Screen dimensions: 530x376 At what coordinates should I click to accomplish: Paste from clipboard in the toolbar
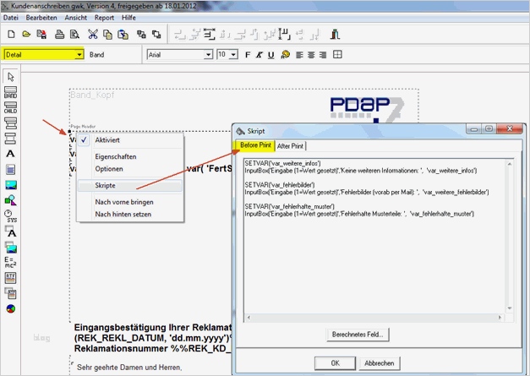click(x=123, y=34)
